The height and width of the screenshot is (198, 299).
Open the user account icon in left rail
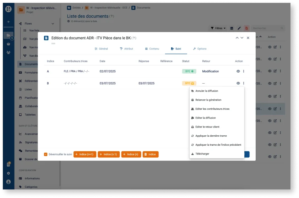9,182
